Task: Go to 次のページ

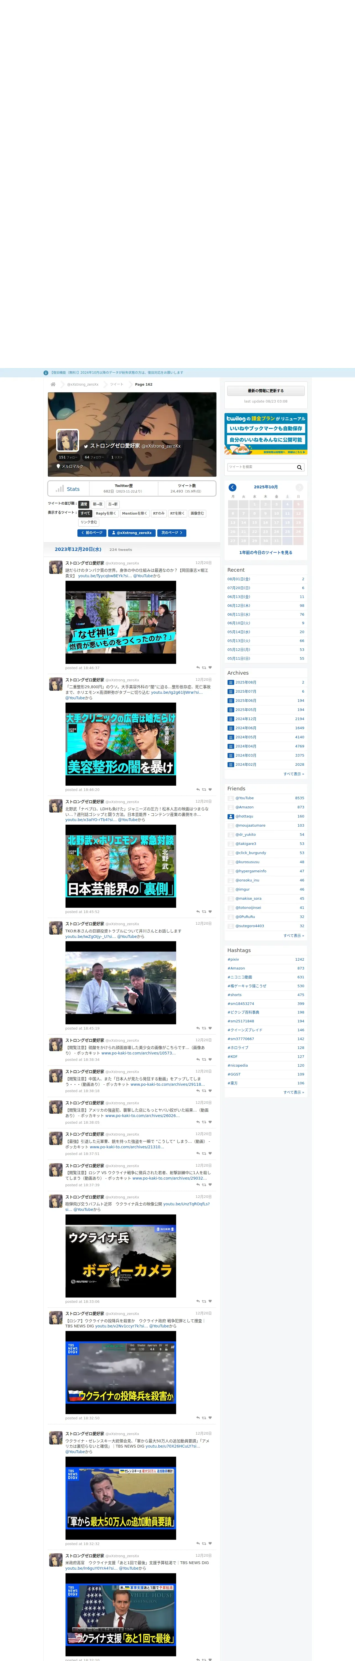Action: click(x=172, y=533)
